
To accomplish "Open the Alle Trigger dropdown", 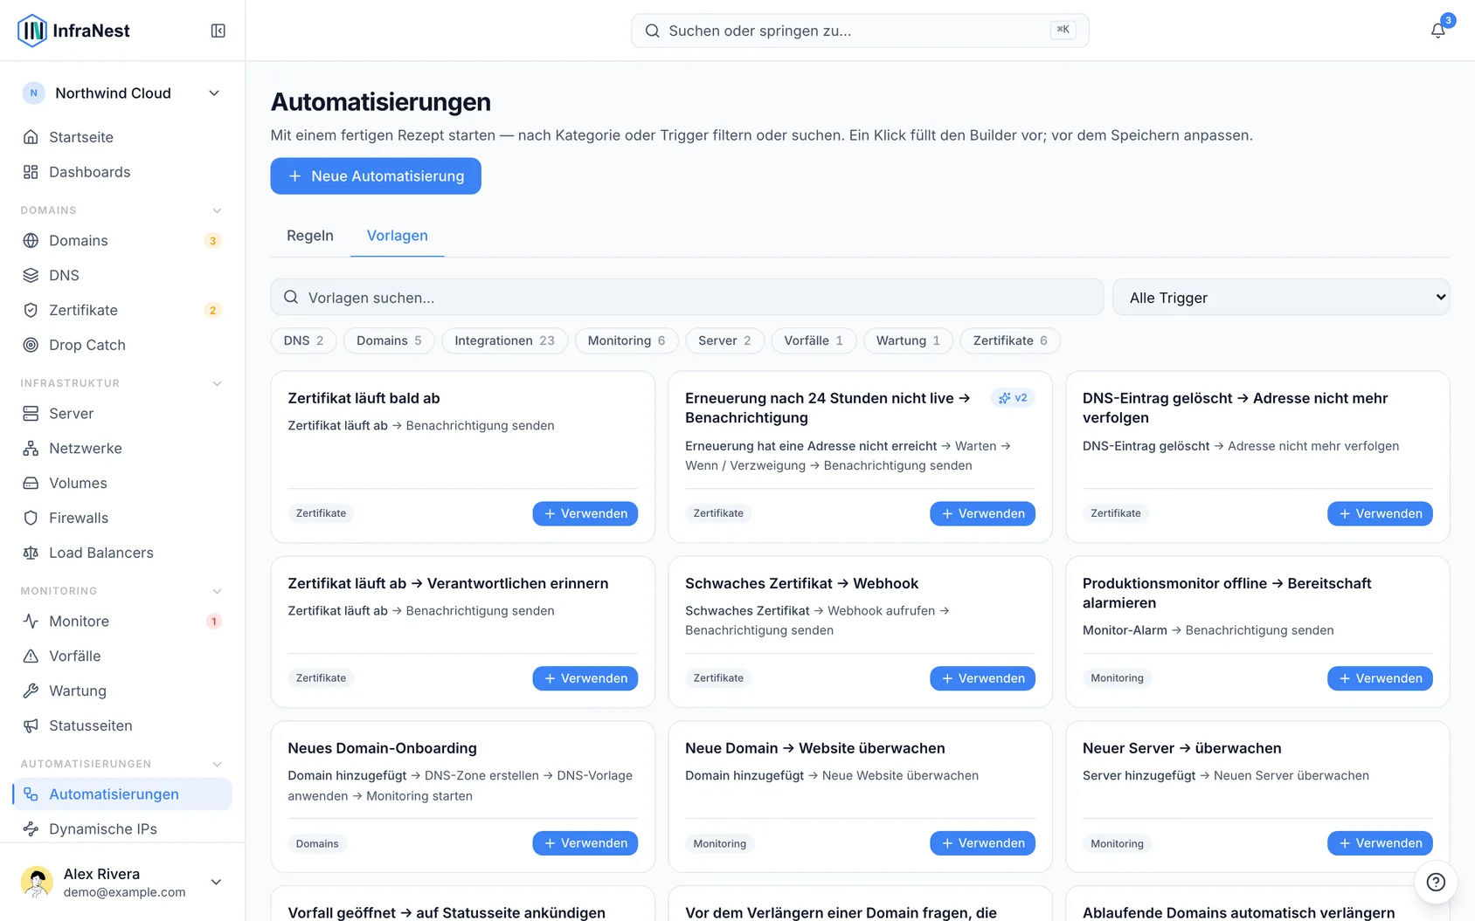I will pyautogui.click(x=1281, y=298).
